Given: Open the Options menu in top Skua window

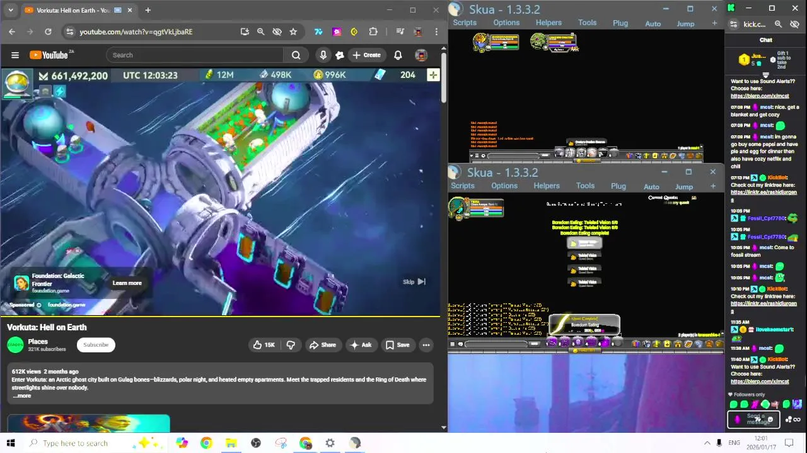Looking at the screenshot, I should point(506,23).
